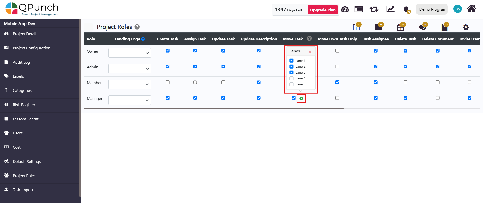Close the Lanes popup
Image resolution: width=483 pixels, height=203 pixels.
(310, 52)
